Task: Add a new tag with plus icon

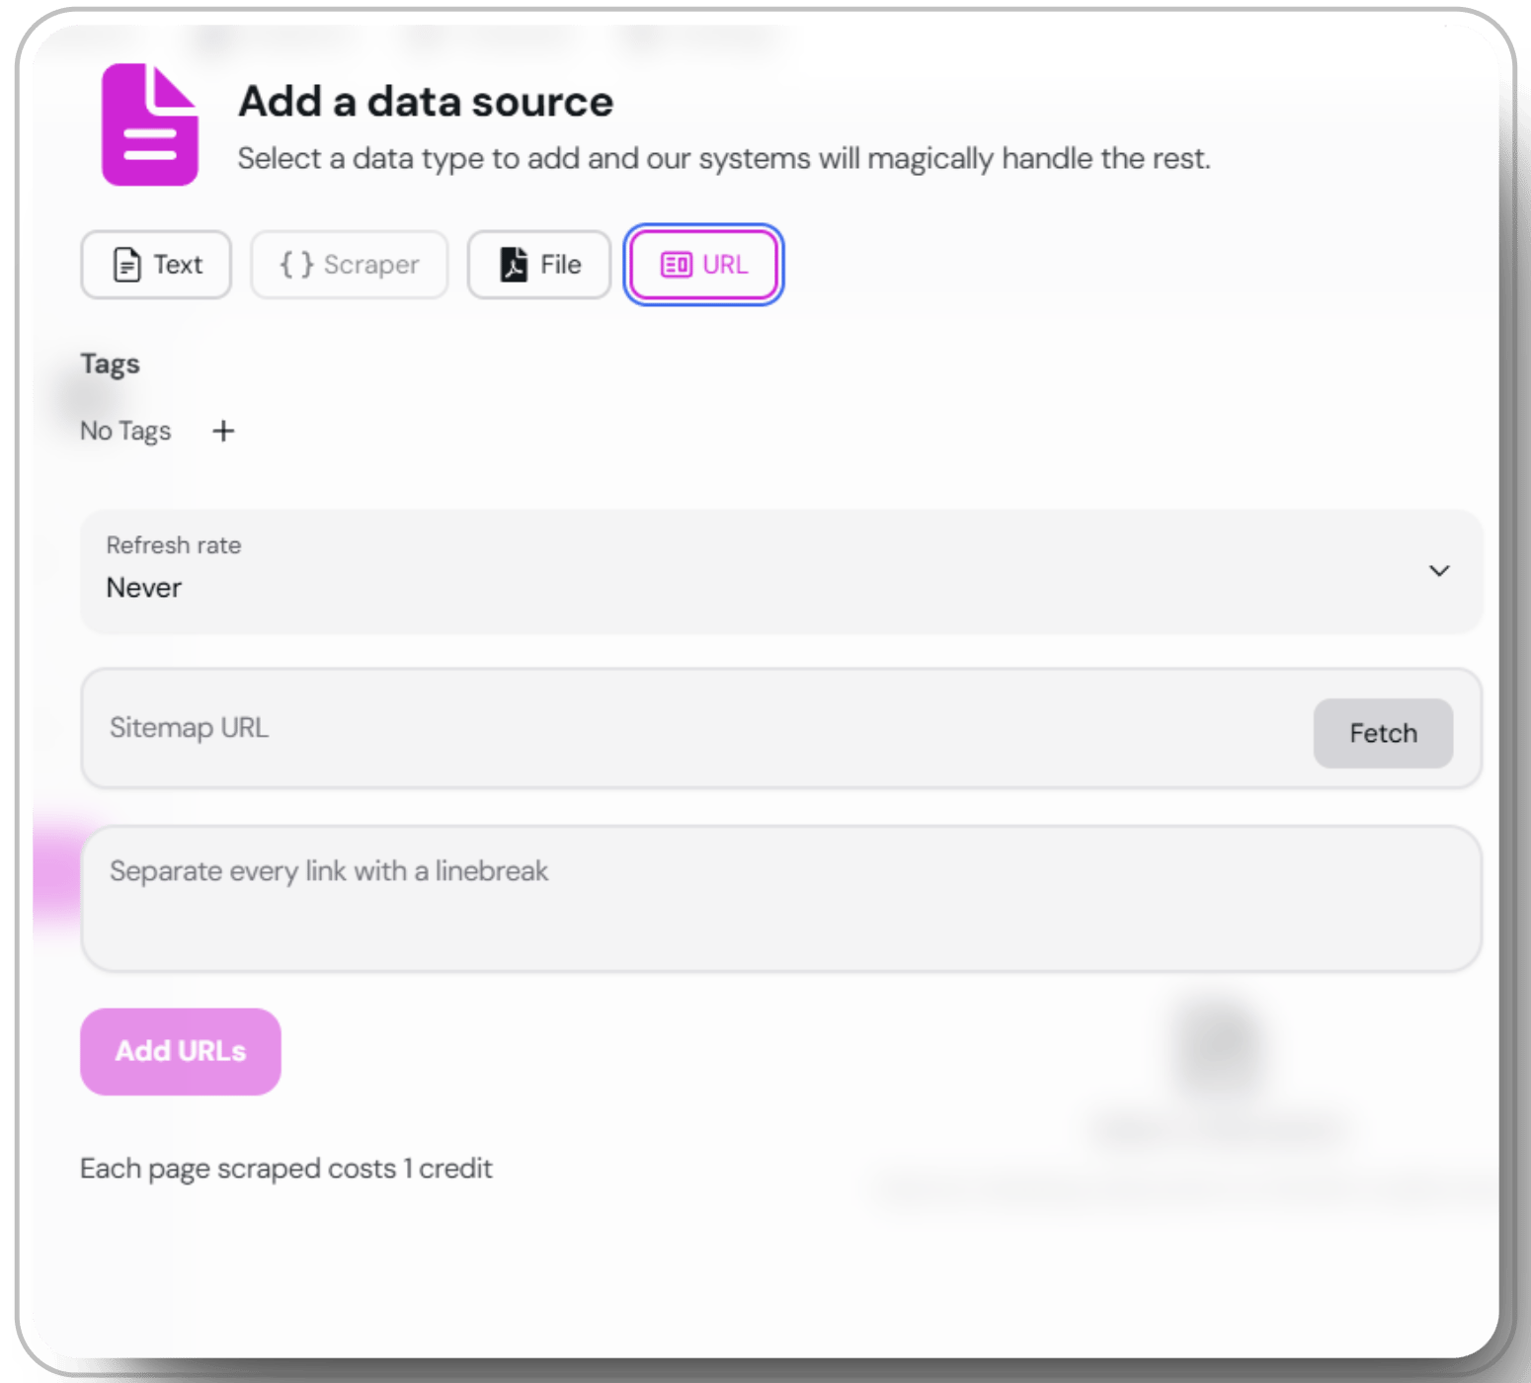Action: pyautogui.click(x=223, y=431)
